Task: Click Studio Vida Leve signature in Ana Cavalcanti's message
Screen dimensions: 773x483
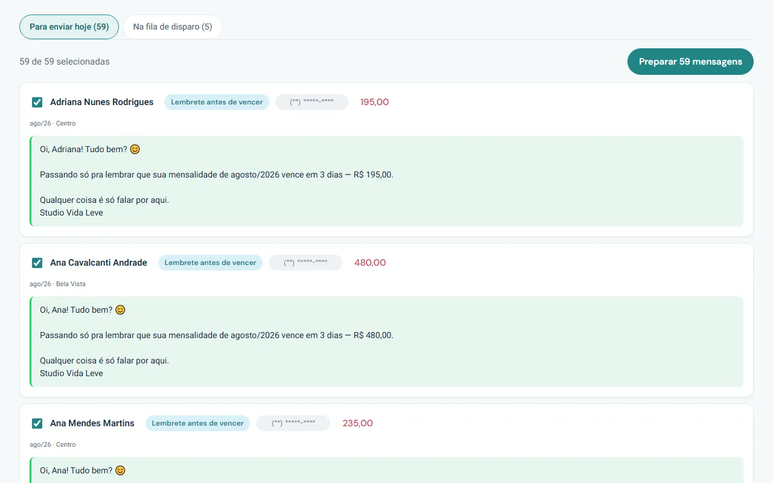Action: coord(71,373)
